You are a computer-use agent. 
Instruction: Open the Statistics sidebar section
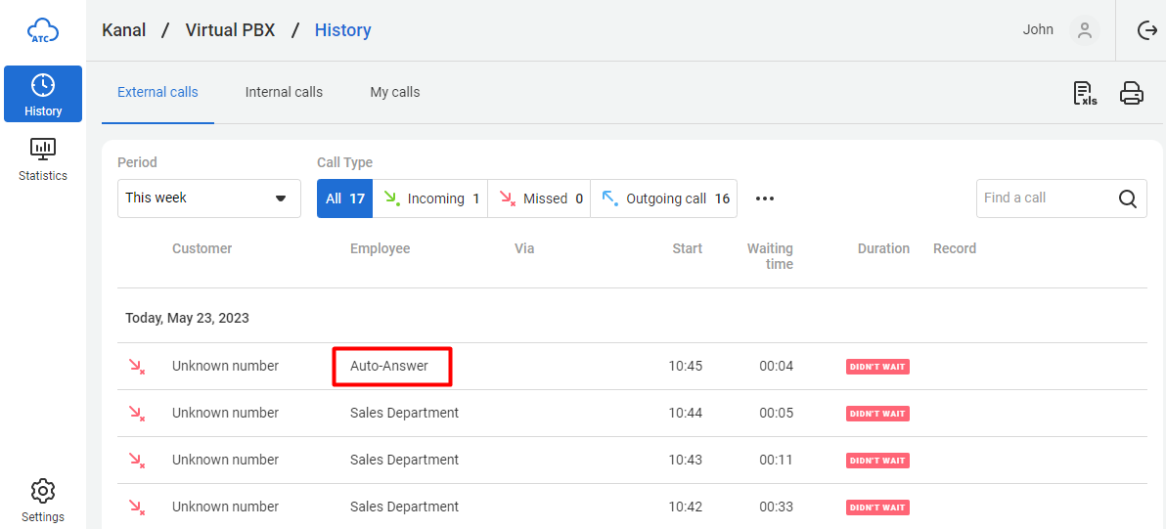(43, 159)
